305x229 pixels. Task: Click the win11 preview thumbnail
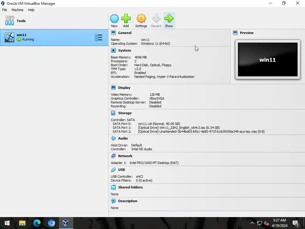point(268,60)
